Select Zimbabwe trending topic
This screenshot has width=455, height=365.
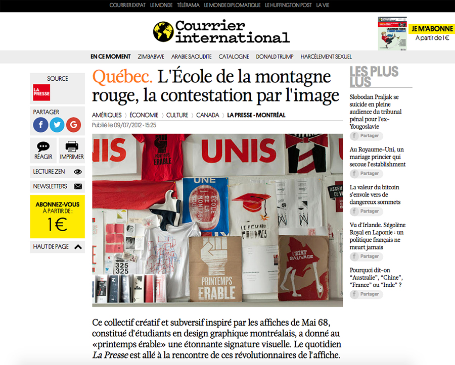[x=151, y=57]
